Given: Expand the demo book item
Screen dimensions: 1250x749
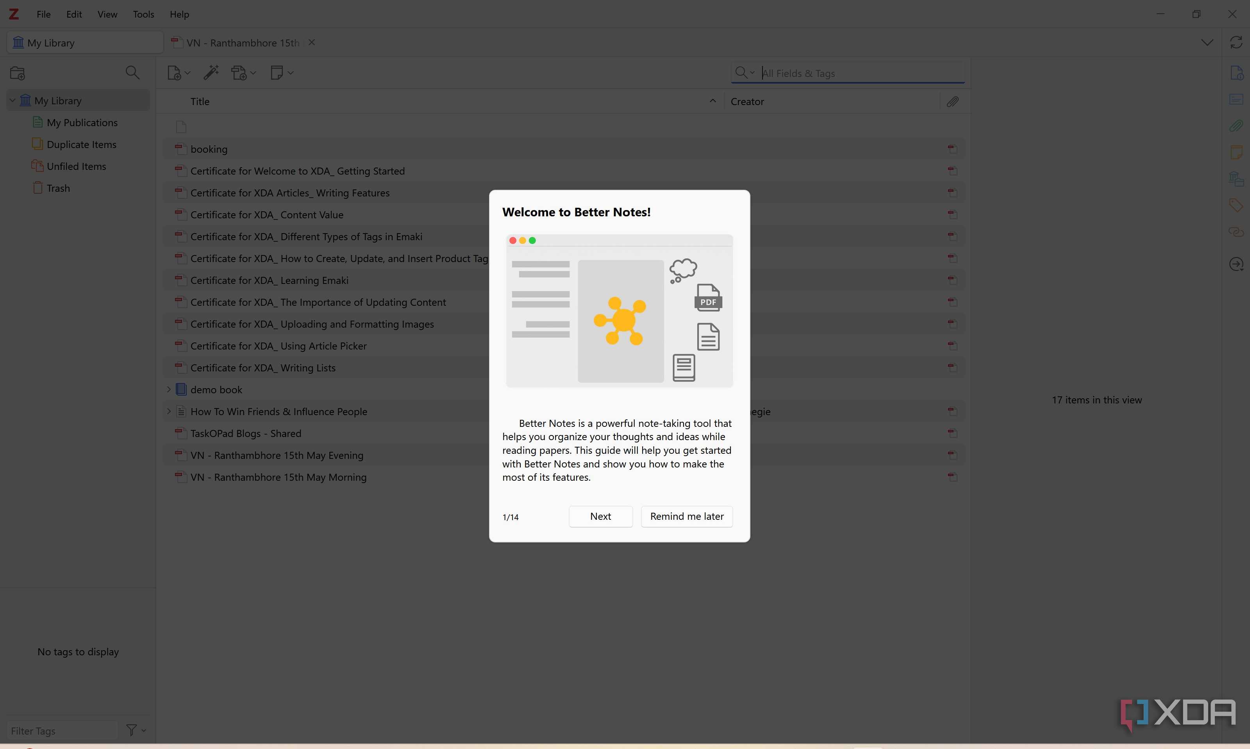Looking at the screenshot, I should (169, 390).
